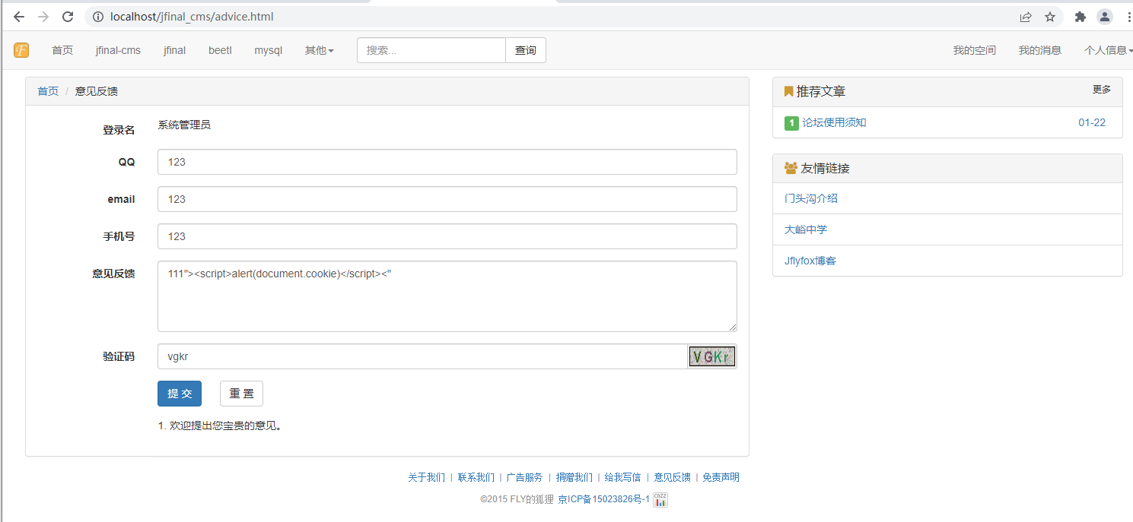Image resolution: width=1133 pixels, height=522 pixels.
Task: Click the users icon beside 友情链接
Action: [791, 168]
